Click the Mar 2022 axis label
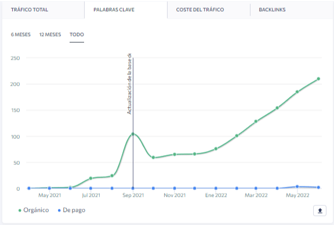Image resolution: width=334 pixels, height=225 pixels. click(x=256, y=196)
